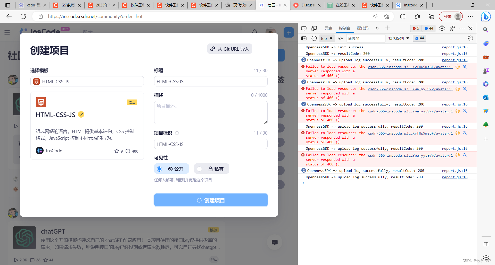
Task: Click the info icon beside 项目标识
Action: [177, 133]
